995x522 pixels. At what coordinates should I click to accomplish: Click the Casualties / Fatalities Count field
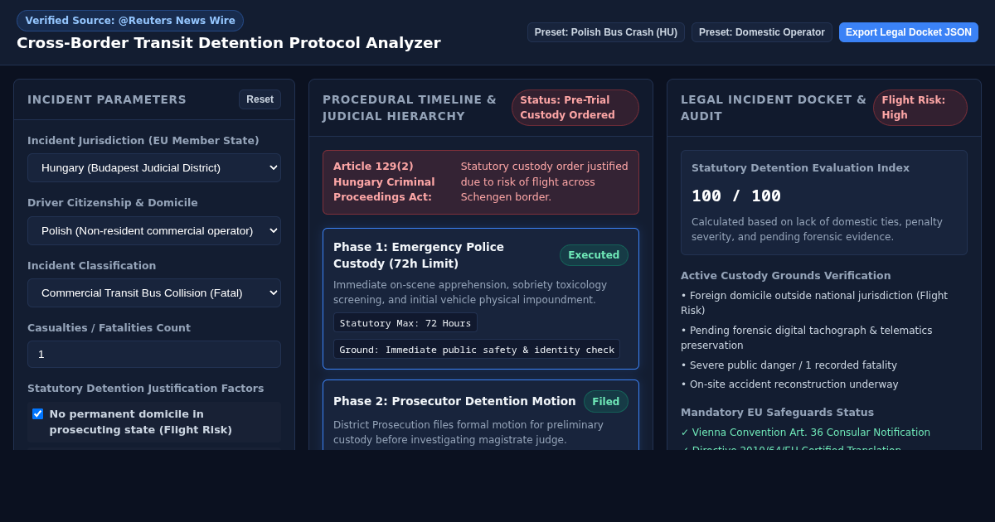pyautogui.click(x=154, y=354)
